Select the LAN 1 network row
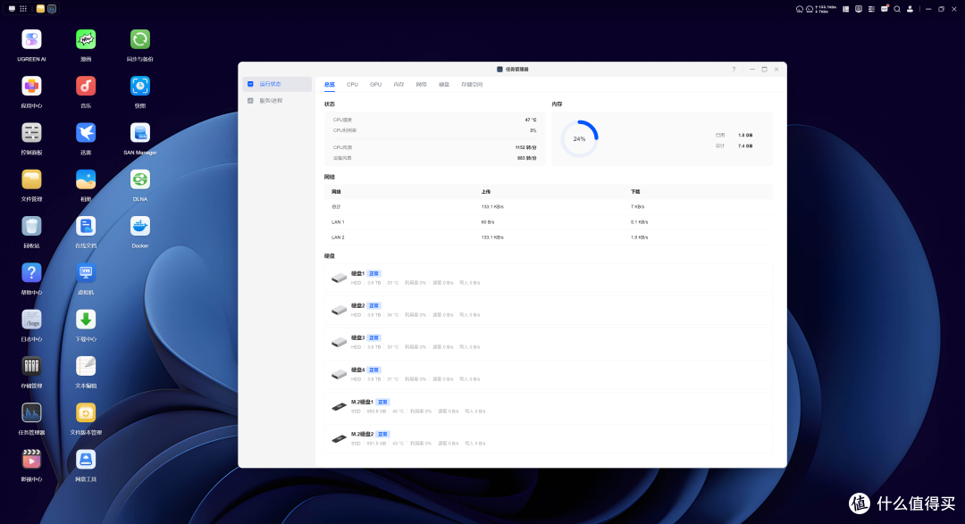The width and height of the screenshot is (965, 524). click(549, 222)
